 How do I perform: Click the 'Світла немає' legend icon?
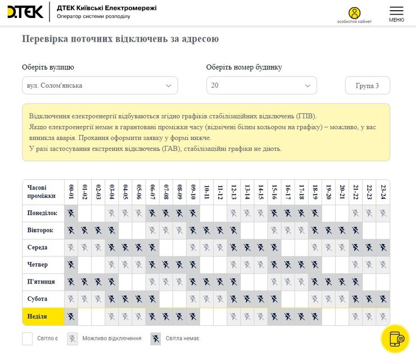pos(156,339)
